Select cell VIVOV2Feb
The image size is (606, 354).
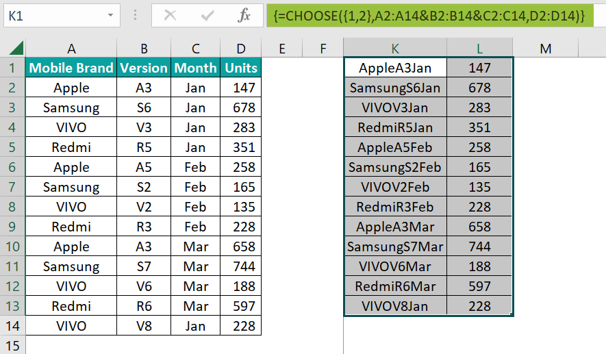395,187
